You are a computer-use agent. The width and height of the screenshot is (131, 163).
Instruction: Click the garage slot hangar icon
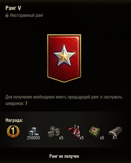coord(115,131)
